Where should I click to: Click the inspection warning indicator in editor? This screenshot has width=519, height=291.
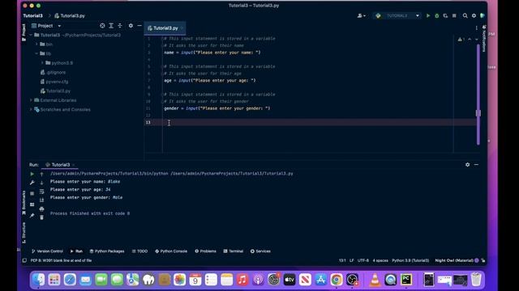point(461,40)
